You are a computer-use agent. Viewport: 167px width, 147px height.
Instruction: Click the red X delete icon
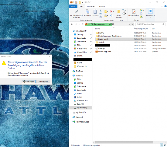[x=111, y=11]
